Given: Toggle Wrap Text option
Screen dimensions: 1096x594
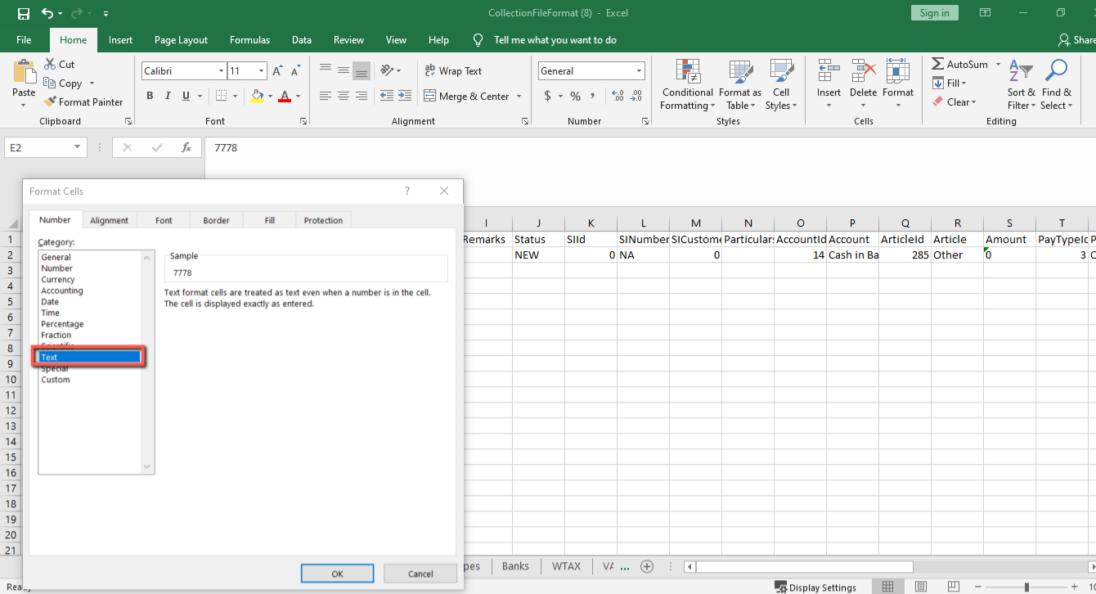Looking at the screenshot, I should tap(453, 71).
